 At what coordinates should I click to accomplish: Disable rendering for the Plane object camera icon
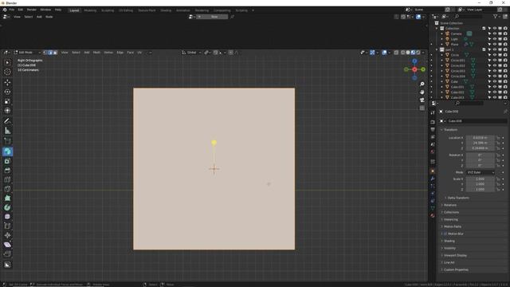click(505, 45)
